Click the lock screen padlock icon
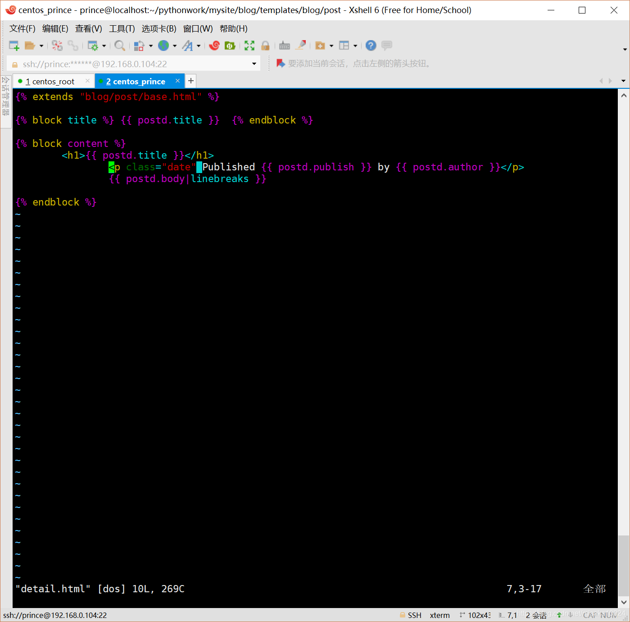This screenshot has height=622, width=630. click(x=265, y=46)
